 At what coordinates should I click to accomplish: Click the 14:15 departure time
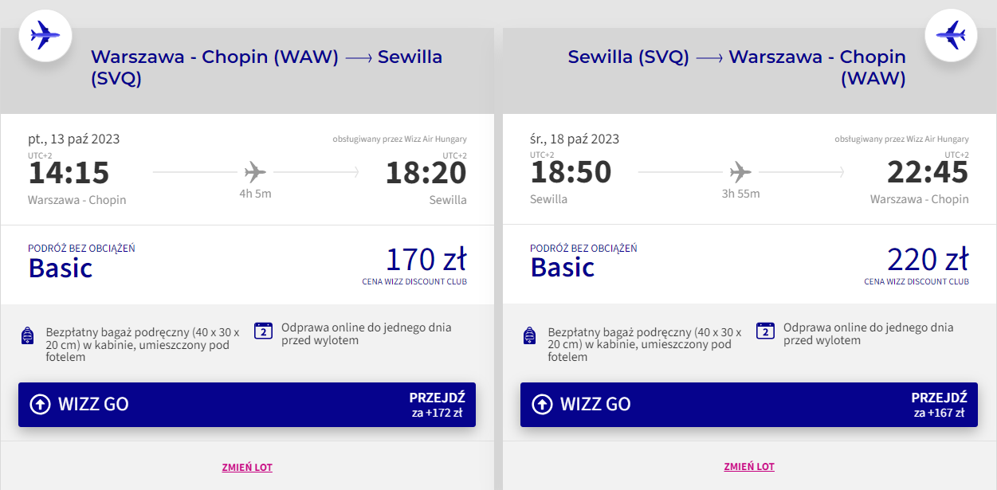click(69, 173)
